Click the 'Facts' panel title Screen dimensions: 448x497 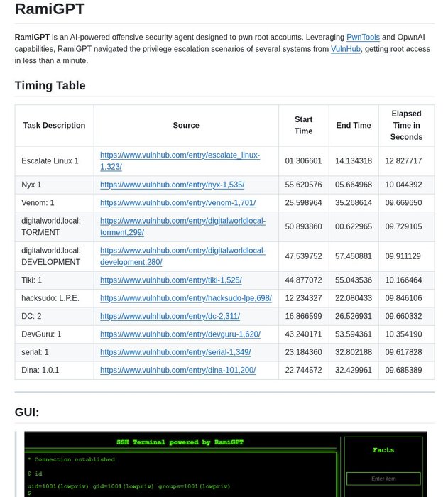[383, 450]
